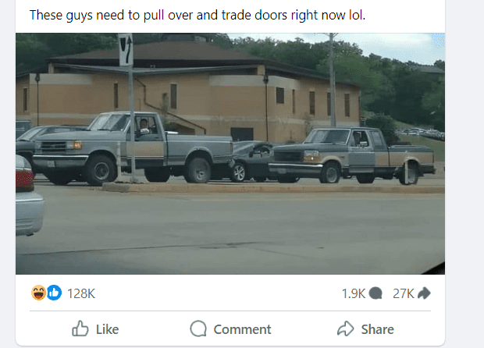Image resolution: width=484 pixels, height=348 pixels.
Task: Click the left gray pickup truck in video
Action: coord(133,149)
